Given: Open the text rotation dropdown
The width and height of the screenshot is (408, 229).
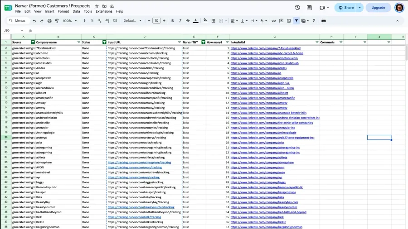Looking at the screenshot, I should coord(263,21).
